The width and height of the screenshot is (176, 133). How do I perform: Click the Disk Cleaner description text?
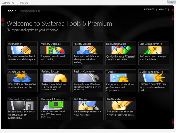[22, 58]
